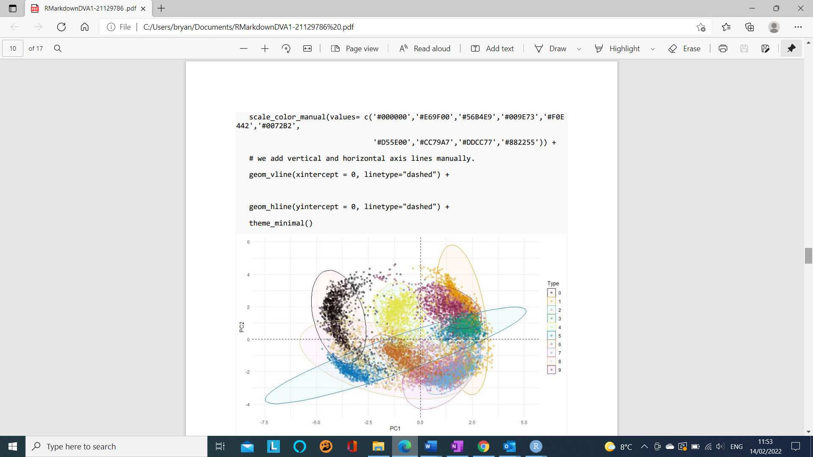Save the PDF file
This screenshot has width=813, height=457.
[744, 48]
